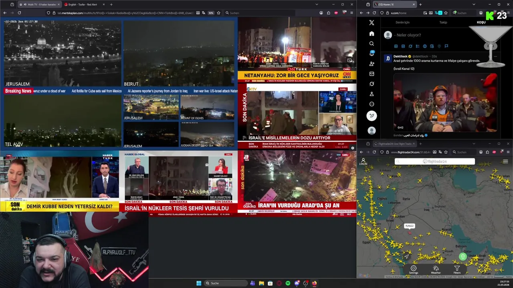Click the white compose post button on X
Viewport: 513px width, 288px height.
pos(372,116)
